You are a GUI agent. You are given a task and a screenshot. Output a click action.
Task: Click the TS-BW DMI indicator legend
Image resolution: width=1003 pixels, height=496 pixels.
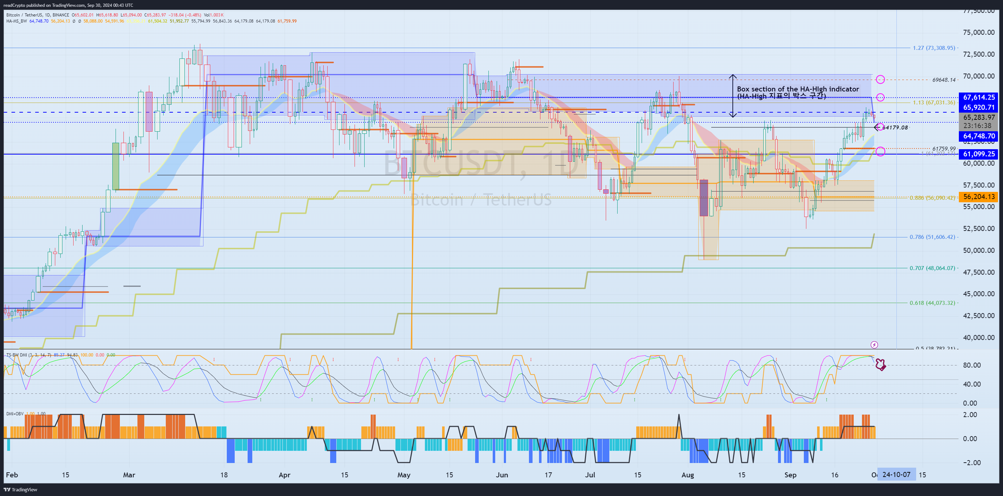pyautogui.click(x=29, y=355)
